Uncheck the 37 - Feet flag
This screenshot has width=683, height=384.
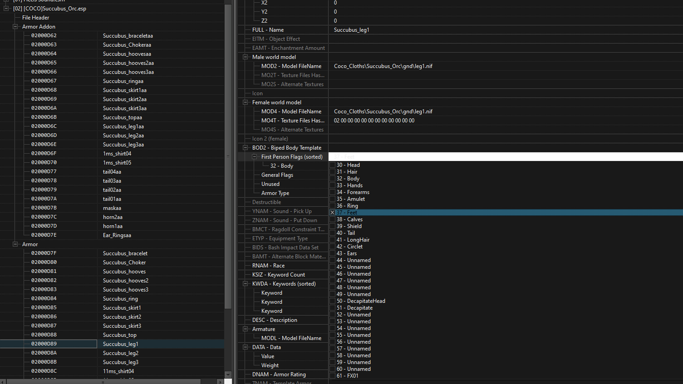(x=332, y=213)
